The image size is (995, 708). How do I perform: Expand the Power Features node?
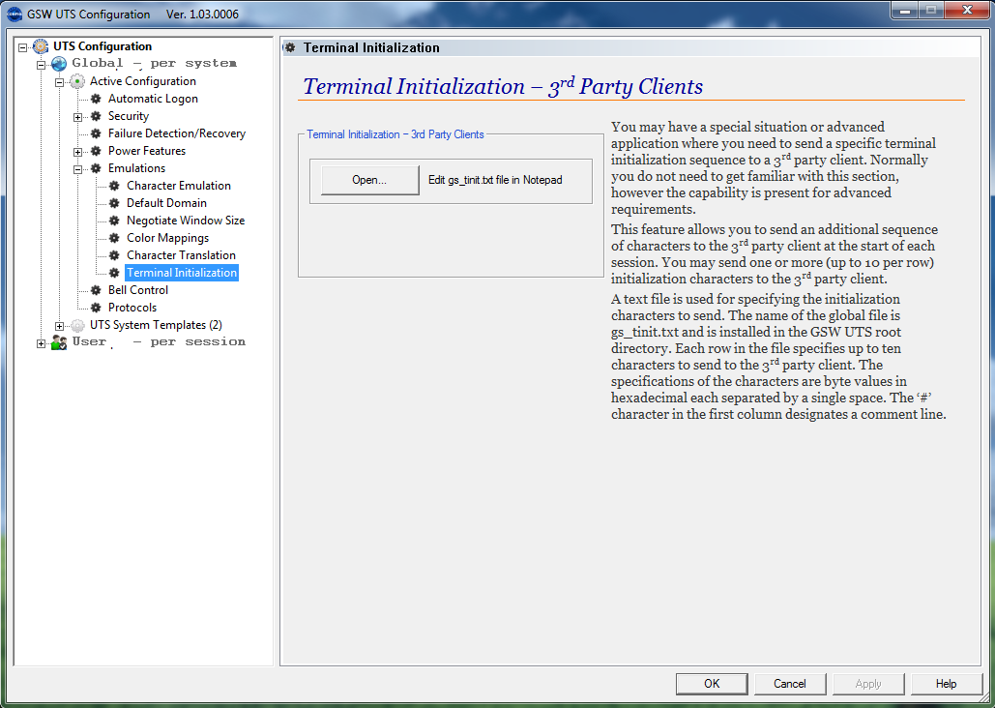click(x=78, y=151)
